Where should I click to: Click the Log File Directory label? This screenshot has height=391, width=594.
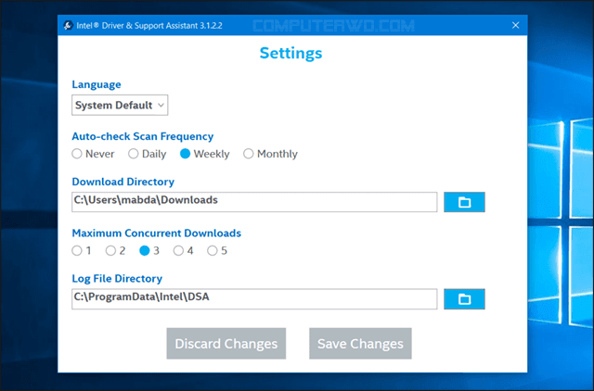(117, 278)
